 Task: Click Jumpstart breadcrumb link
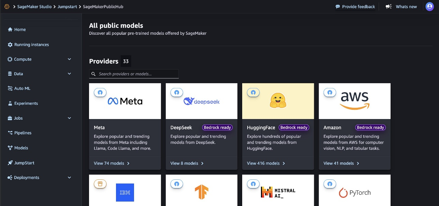pyautogui.click(x=67, y=6)
